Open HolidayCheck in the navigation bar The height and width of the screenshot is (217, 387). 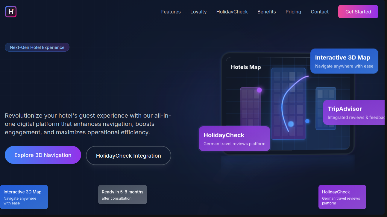pos(232,12)
